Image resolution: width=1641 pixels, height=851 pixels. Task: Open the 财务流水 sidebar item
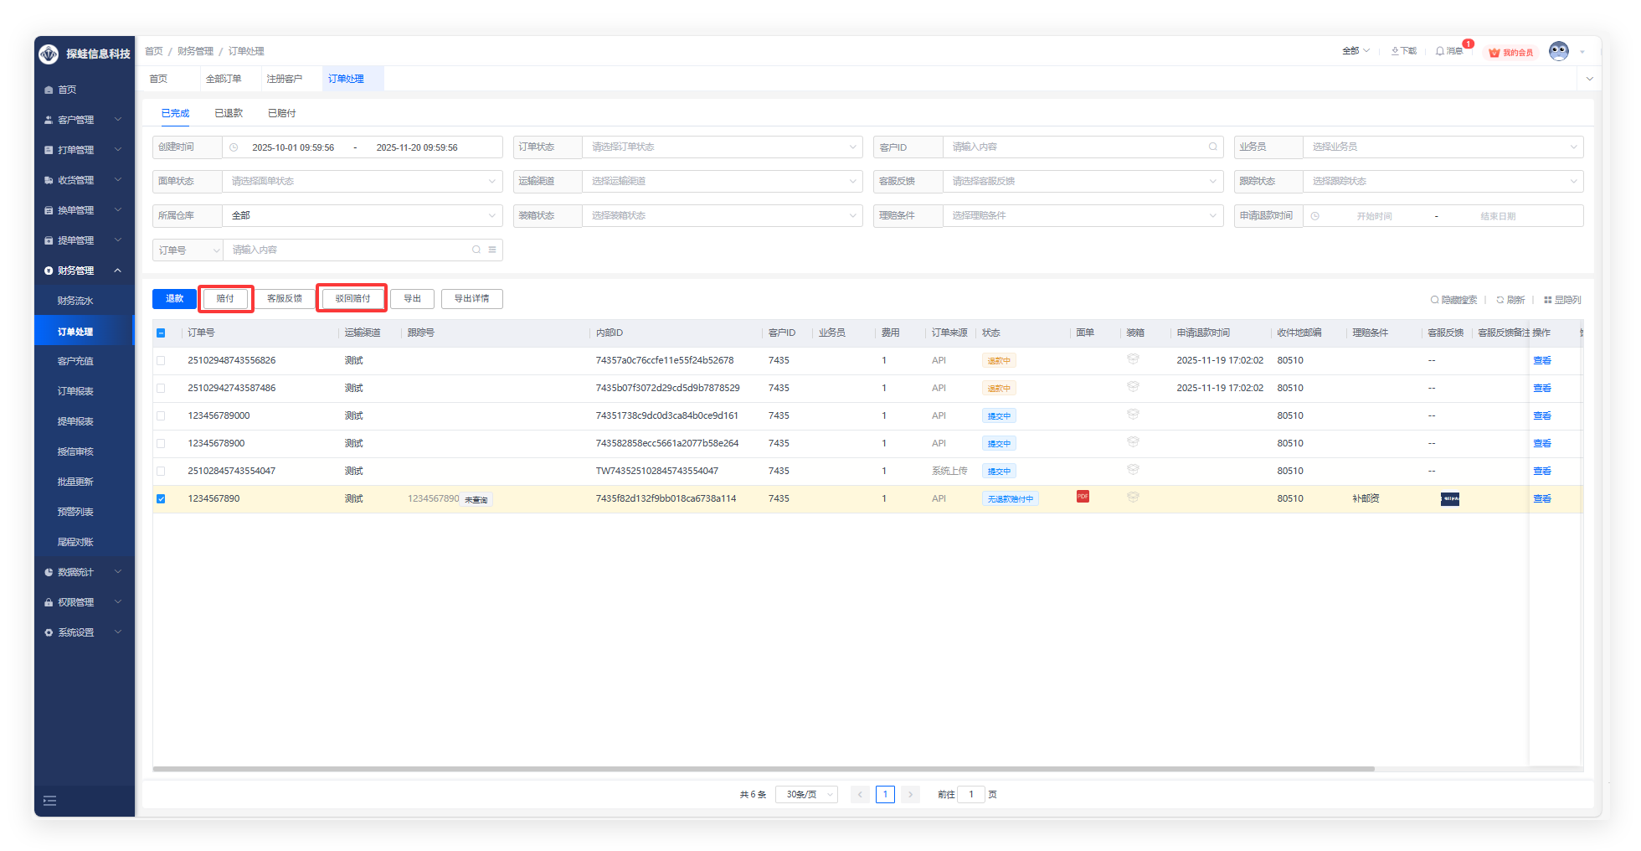[x=75, y=301]
